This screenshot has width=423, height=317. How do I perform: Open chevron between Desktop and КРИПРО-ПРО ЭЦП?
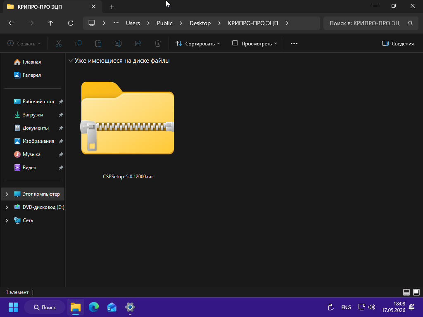tap(219, 23)
